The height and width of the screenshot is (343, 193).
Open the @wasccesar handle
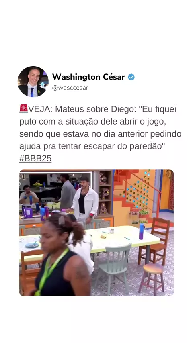point(70,88)
